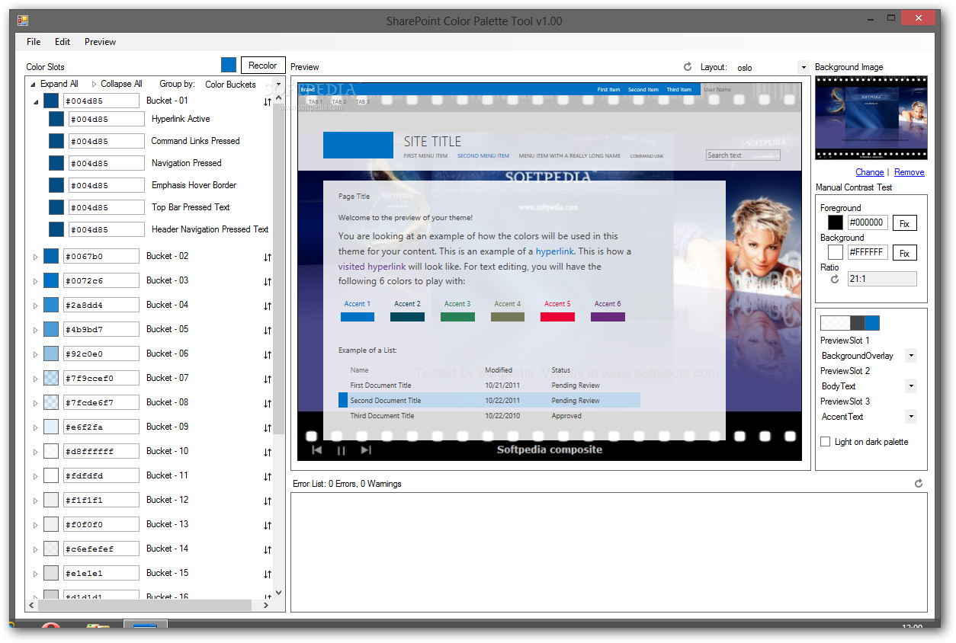Click the Navigation Pressed hex field
The height and width of the screenshot is (643, 956).
(x=106, y=163)
